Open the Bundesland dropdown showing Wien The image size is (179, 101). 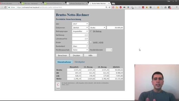[80, 46]
